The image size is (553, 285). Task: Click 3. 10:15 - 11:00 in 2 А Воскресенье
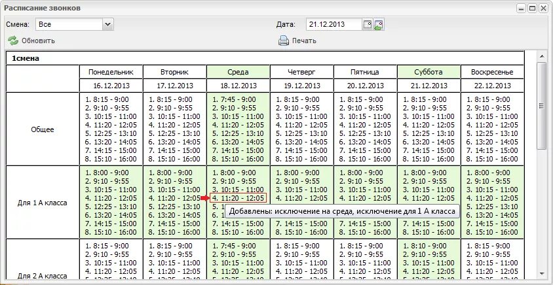click(x=492, y=263)
